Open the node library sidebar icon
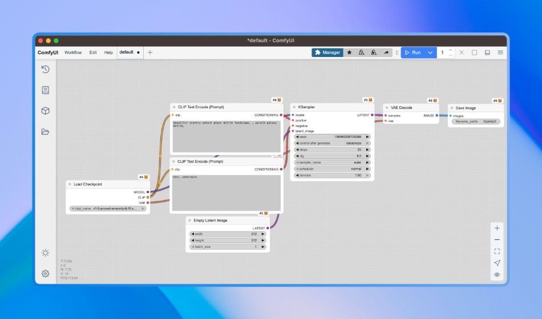This screenshot has height=319, width=542. 45,90
